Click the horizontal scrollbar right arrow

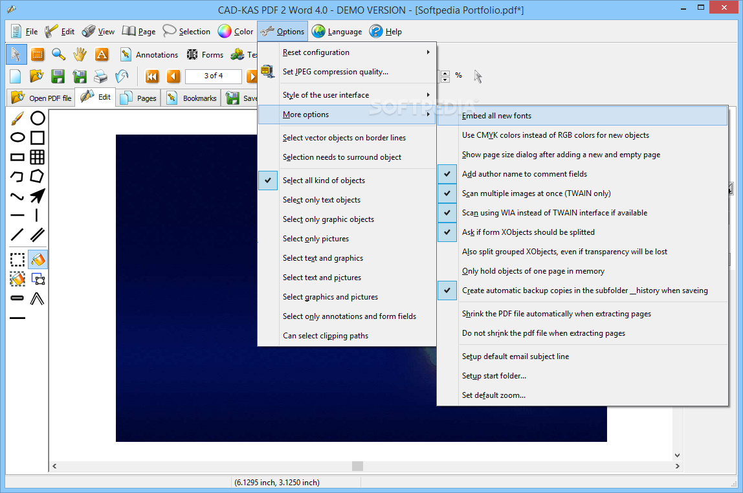(x=677, y=466)
